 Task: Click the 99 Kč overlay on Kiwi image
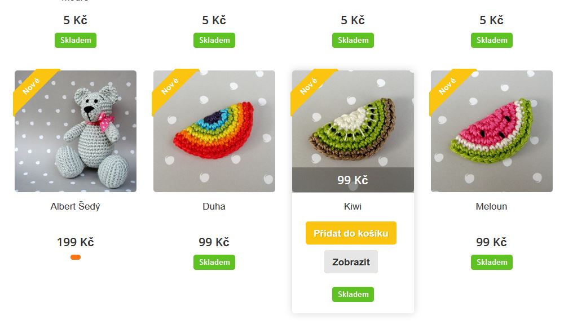353,180
